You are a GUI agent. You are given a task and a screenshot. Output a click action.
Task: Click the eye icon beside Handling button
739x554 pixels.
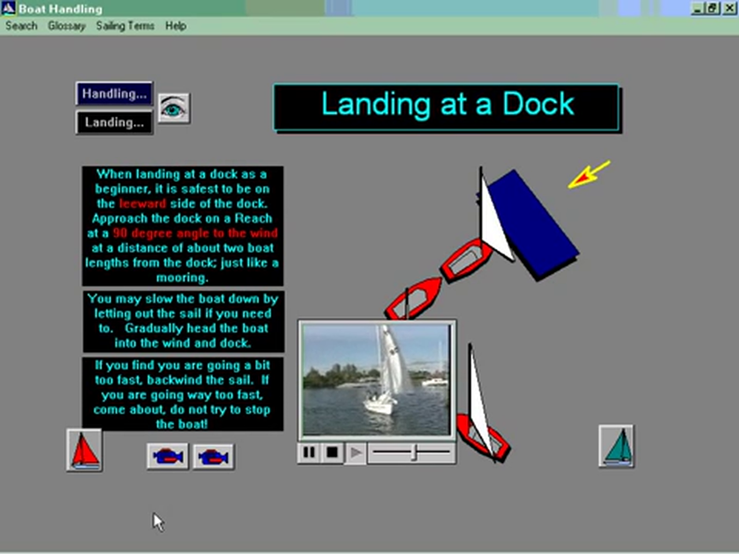click(x=174, y=108)
